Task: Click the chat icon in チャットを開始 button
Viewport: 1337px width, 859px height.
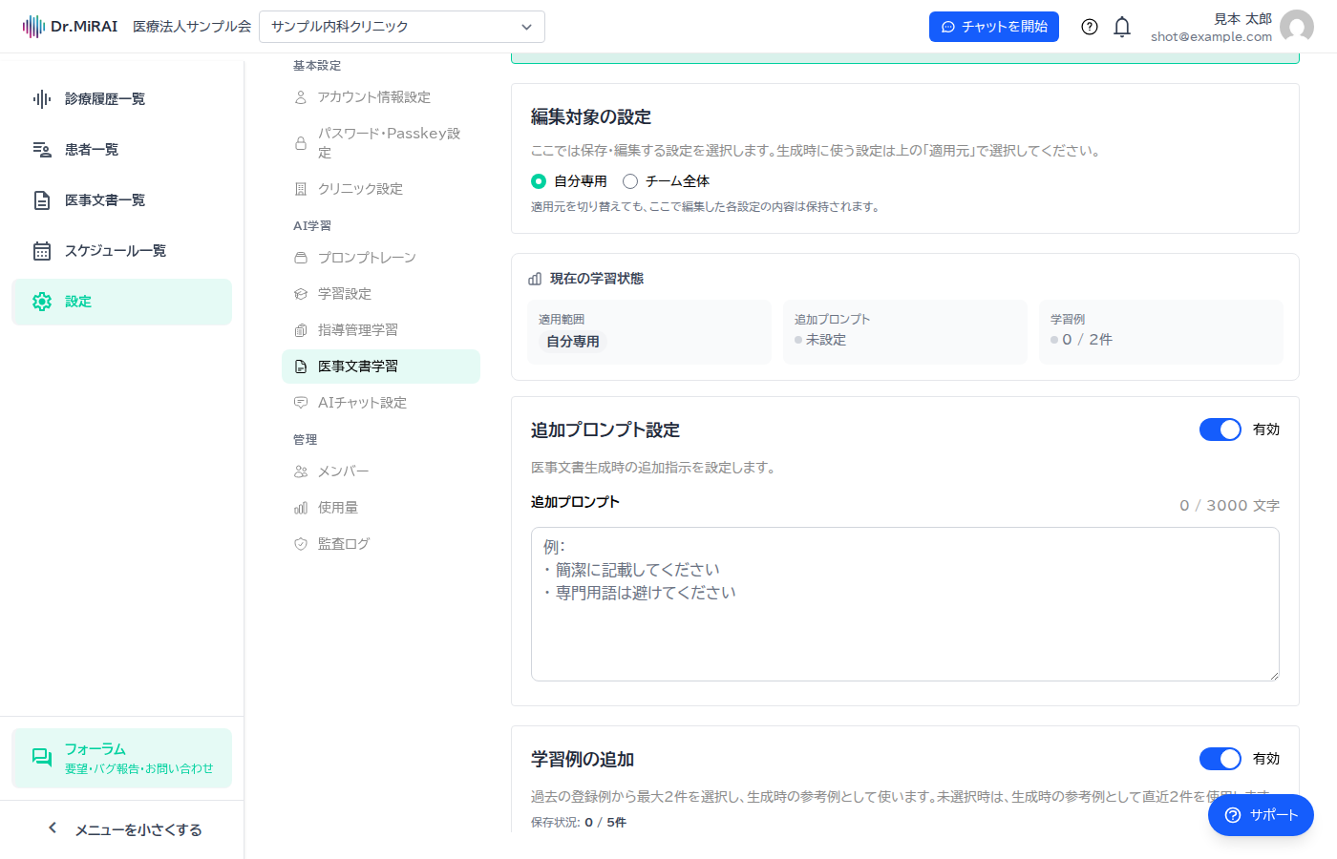Action: 948,27
